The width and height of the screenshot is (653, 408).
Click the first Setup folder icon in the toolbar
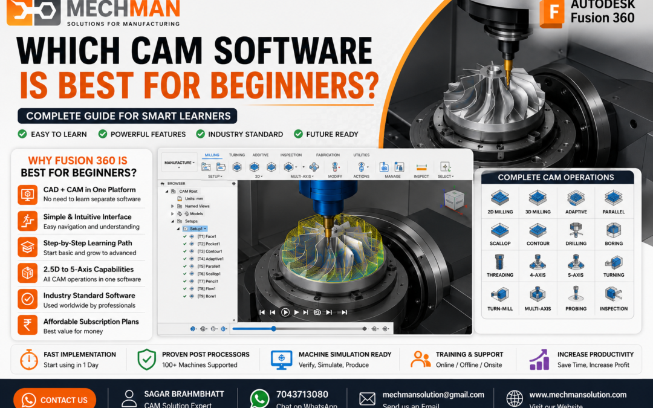pyautogui.click(x=206, y=167)
